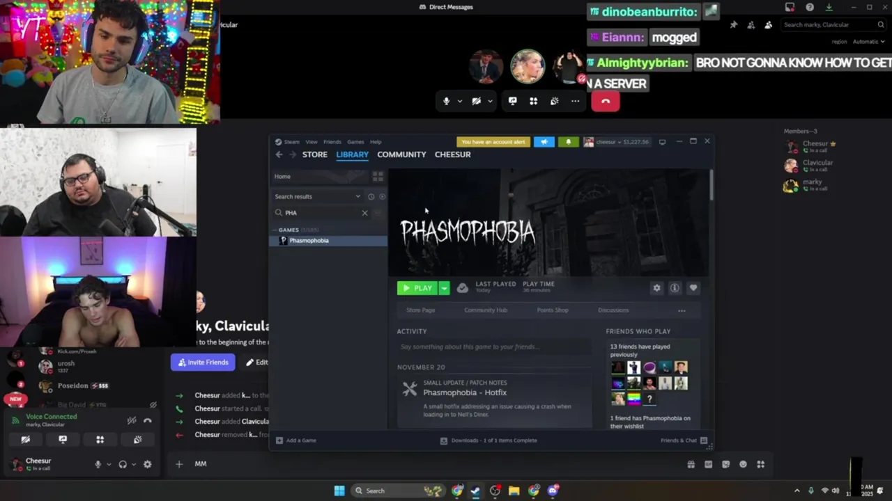
Task: Show more game links ellipsis
Action: [x=682, y=310]
